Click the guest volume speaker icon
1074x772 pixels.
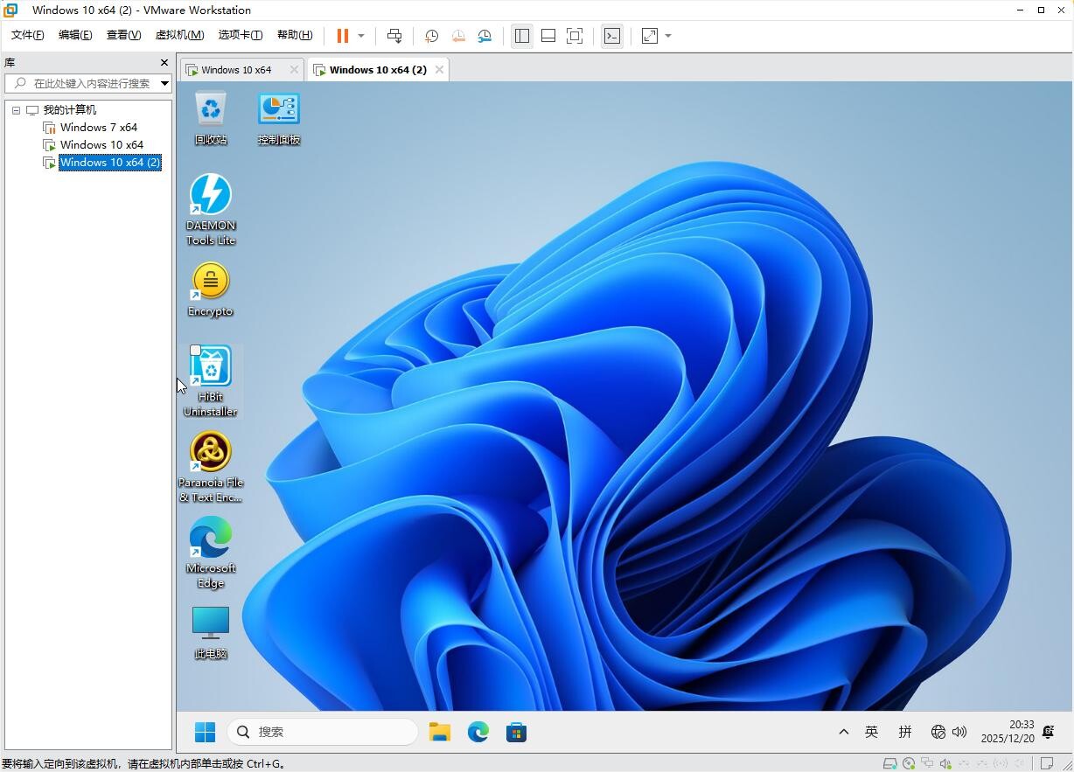[x=959, y=732]
